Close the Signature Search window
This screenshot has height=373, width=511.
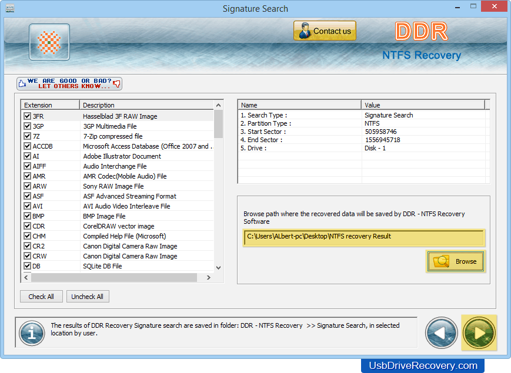(x=495, y=6)
